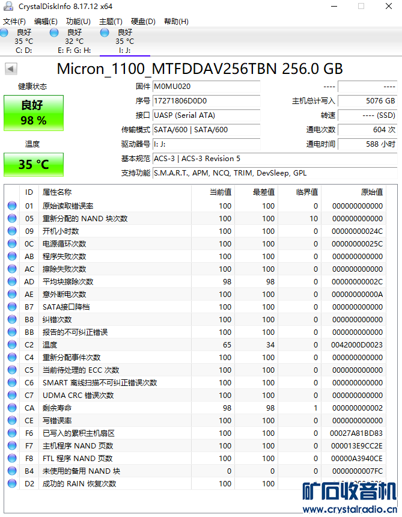Click the 35 °C temperature button
Image resolution: width=402 pixels, height=517 pixels.
(34, 165)
